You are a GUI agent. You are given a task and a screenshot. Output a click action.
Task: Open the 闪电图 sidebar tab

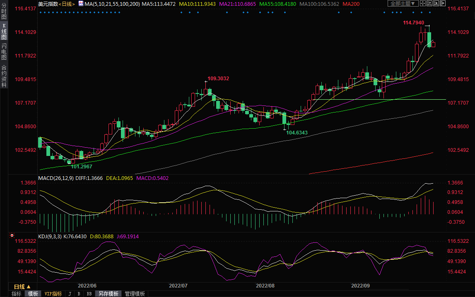[x=4, y=52]
